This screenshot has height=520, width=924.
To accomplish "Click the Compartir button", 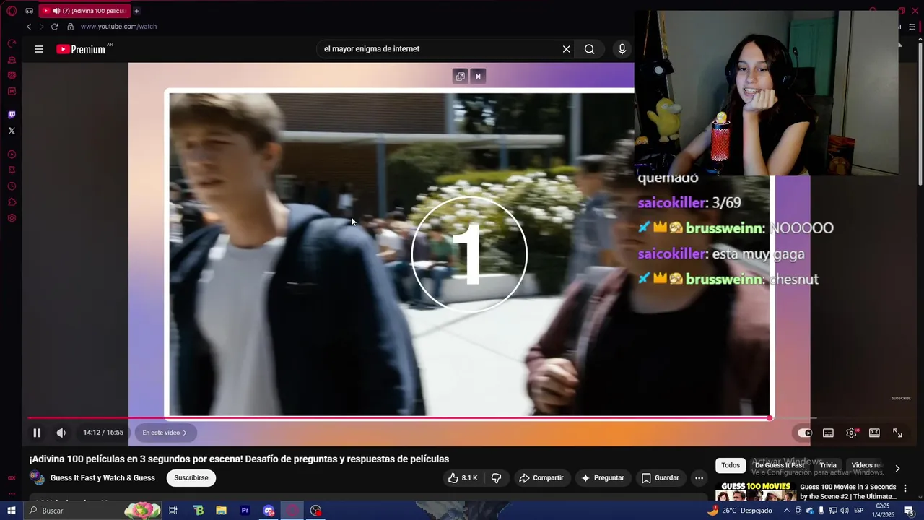I will pyautogui.click(x=541, y=477).
